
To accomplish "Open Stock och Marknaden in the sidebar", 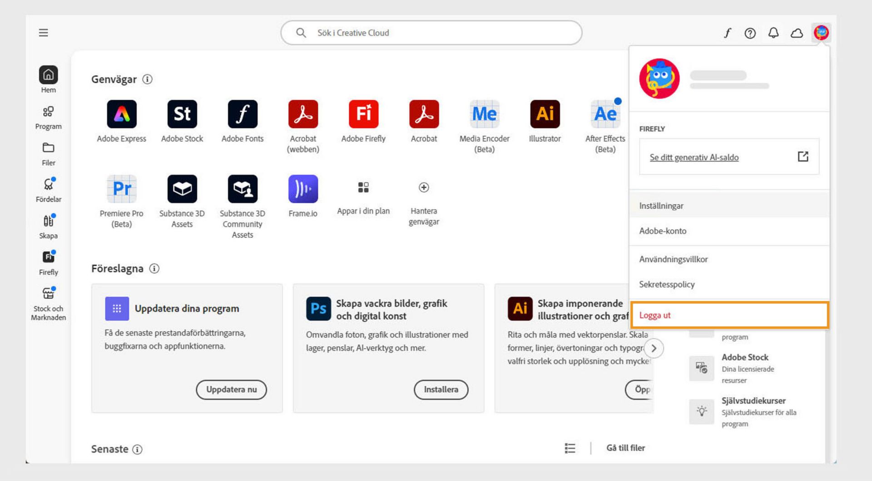I will pos(48,303).
